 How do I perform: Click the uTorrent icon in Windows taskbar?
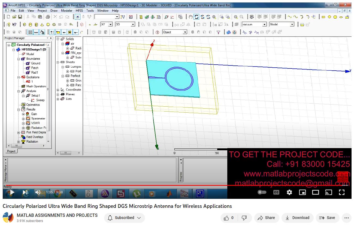136,194
